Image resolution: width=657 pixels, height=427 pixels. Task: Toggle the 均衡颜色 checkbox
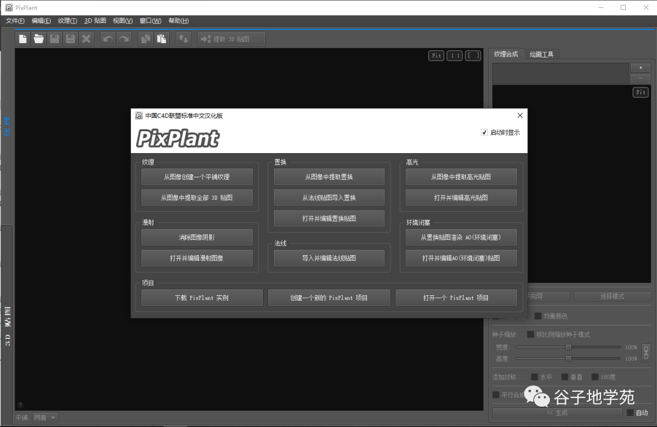coord(538,316)
